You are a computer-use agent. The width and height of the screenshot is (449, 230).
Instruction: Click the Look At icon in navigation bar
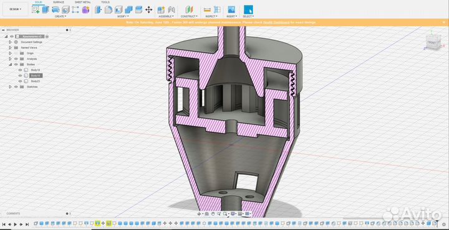206,214
